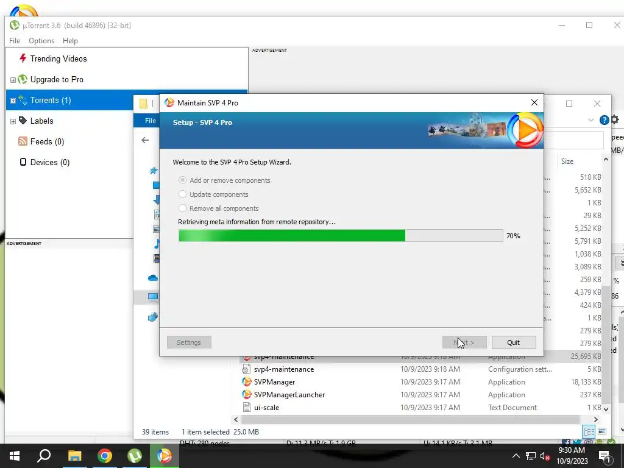Viewport: 624px width, 468px height.
Task: Open the uTorrent File menu
Action: (x=15, y=41)
